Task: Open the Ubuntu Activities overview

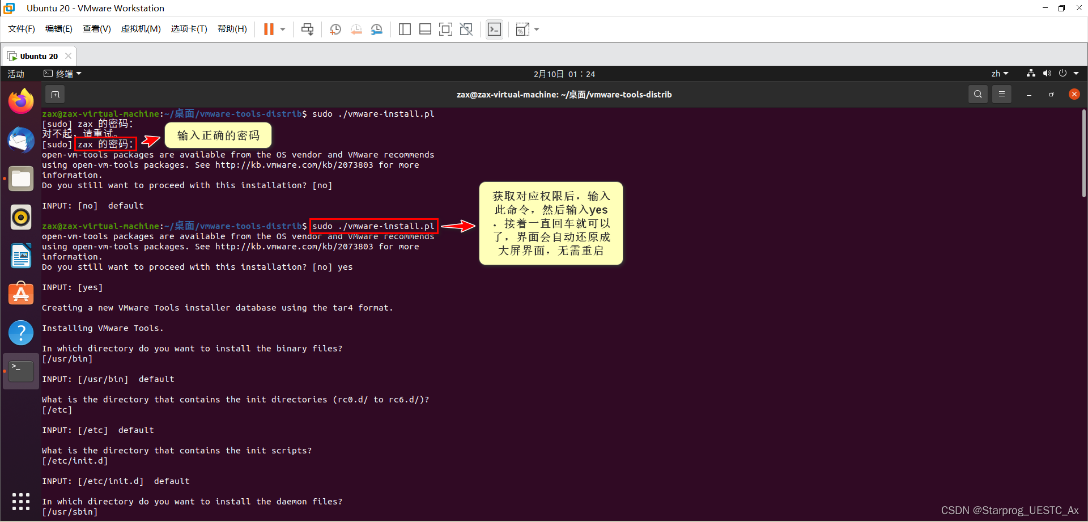Action: (15, 74)
